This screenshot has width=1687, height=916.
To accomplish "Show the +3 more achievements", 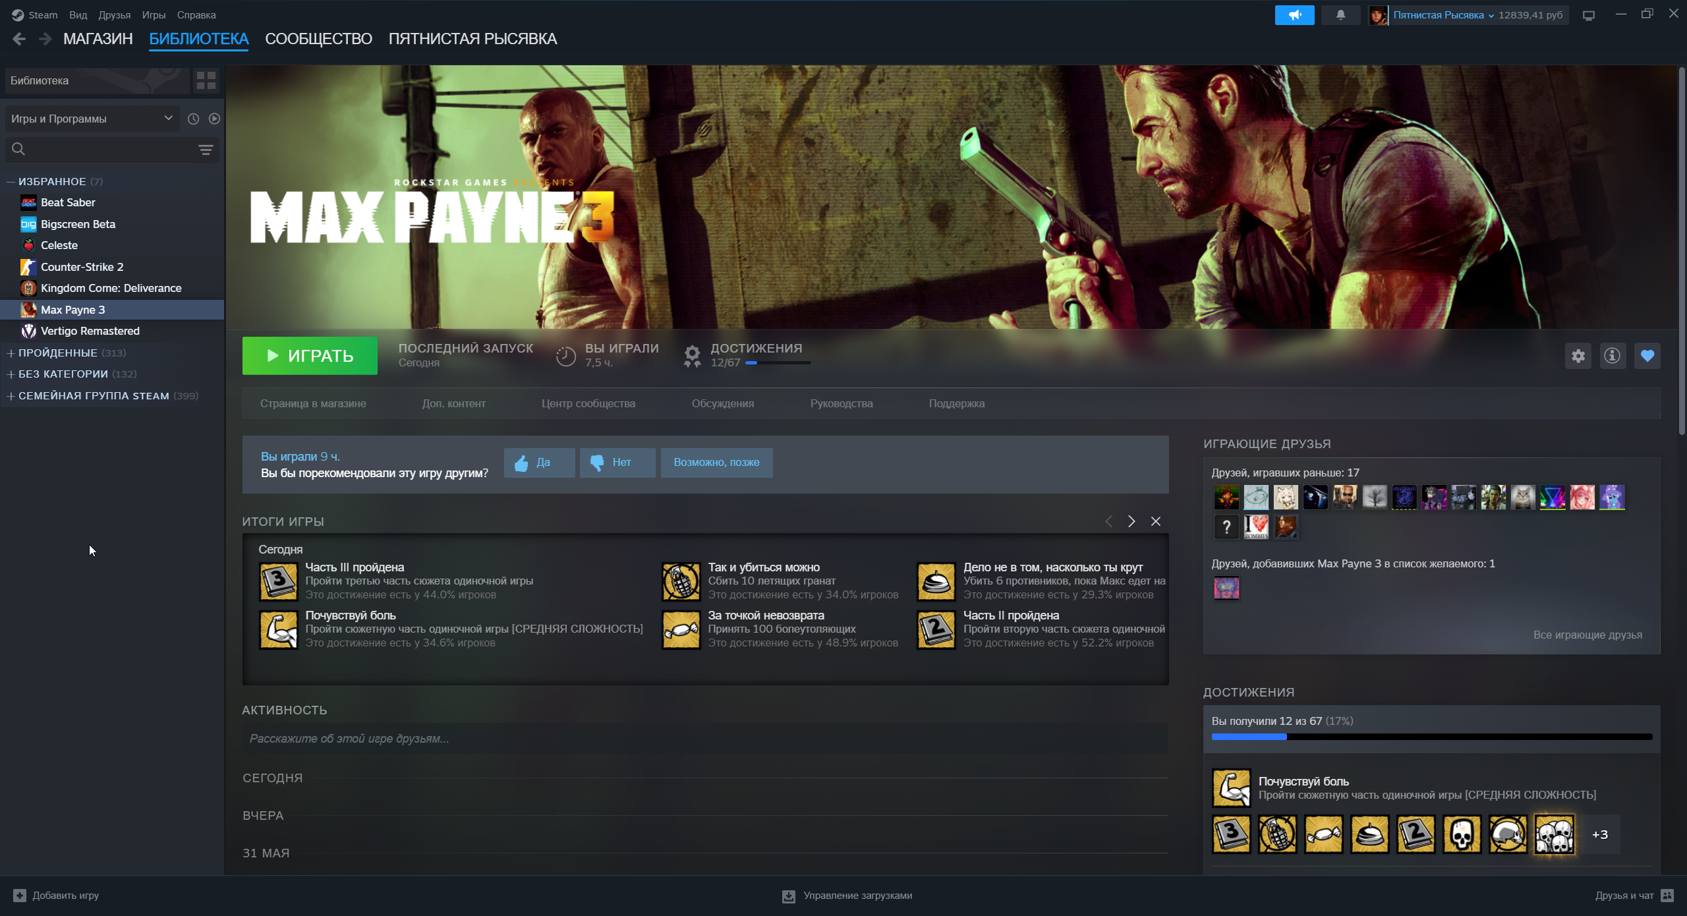I will click(1600, 835).
